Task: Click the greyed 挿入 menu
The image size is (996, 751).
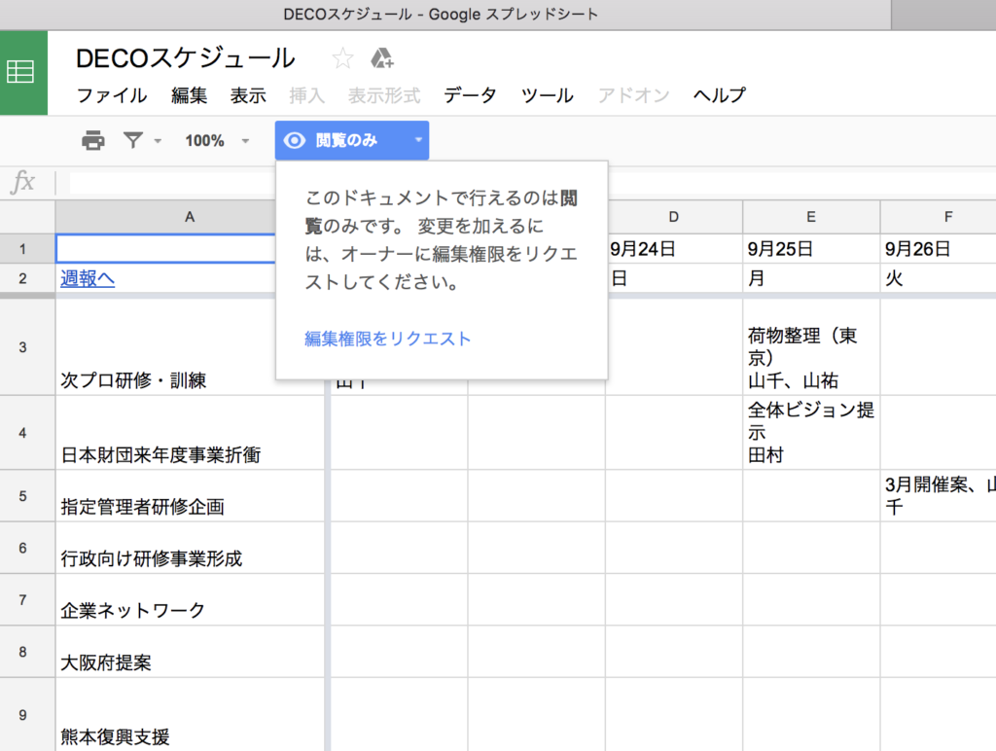Action: click(306, 95)
